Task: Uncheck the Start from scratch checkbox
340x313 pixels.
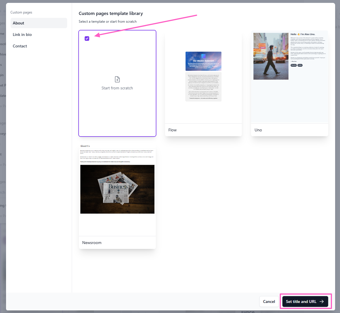Action: (x=87, y=39)
